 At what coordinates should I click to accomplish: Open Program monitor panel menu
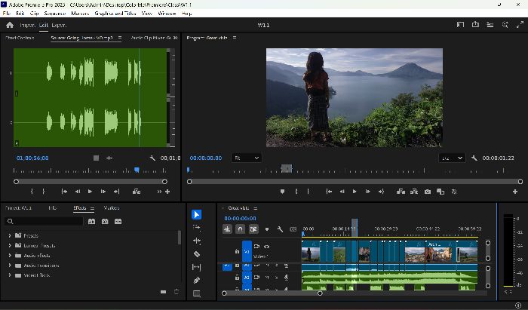point(235,38)
